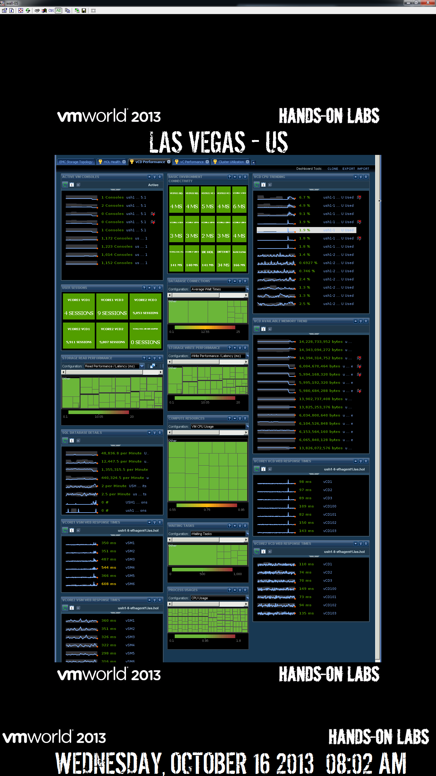Open the VCORE2 VCD2 5,807 Sessions tile

(112, 336)
